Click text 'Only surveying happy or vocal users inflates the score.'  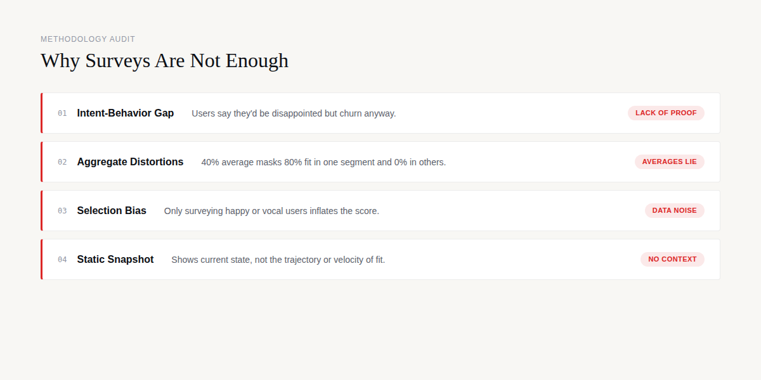[271, 211]
